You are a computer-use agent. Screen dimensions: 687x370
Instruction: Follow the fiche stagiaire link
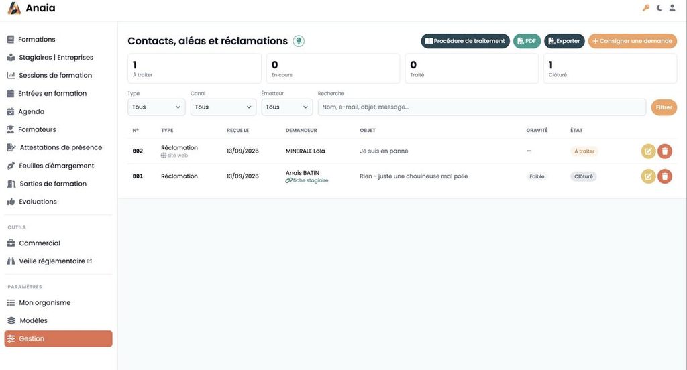[307, 180]
